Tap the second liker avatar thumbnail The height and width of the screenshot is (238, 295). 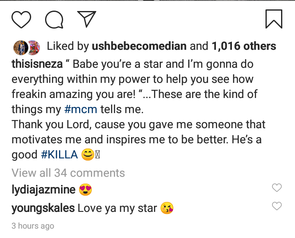pyautogui.click(x=33, y=47)
